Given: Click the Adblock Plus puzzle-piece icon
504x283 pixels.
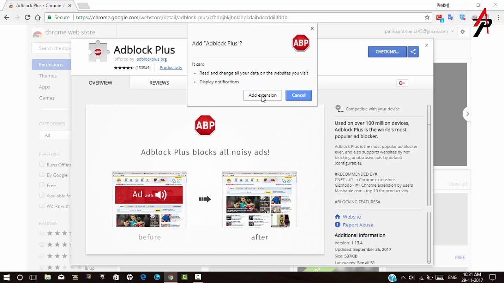Looking at the screenshot, I should click(98, 51).
